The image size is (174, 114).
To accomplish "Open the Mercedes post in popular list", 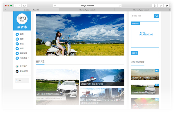I will [x=145, y=89].
